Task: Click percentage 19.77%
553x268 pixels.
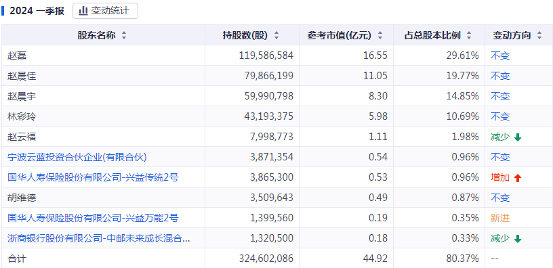Action: tap(463, 76)
